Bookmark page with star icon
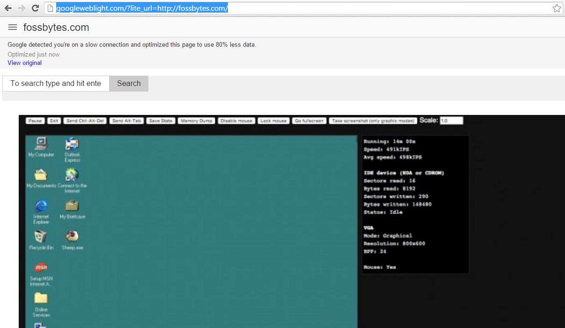This screenshot has width=565, height=328. (556, 8)
